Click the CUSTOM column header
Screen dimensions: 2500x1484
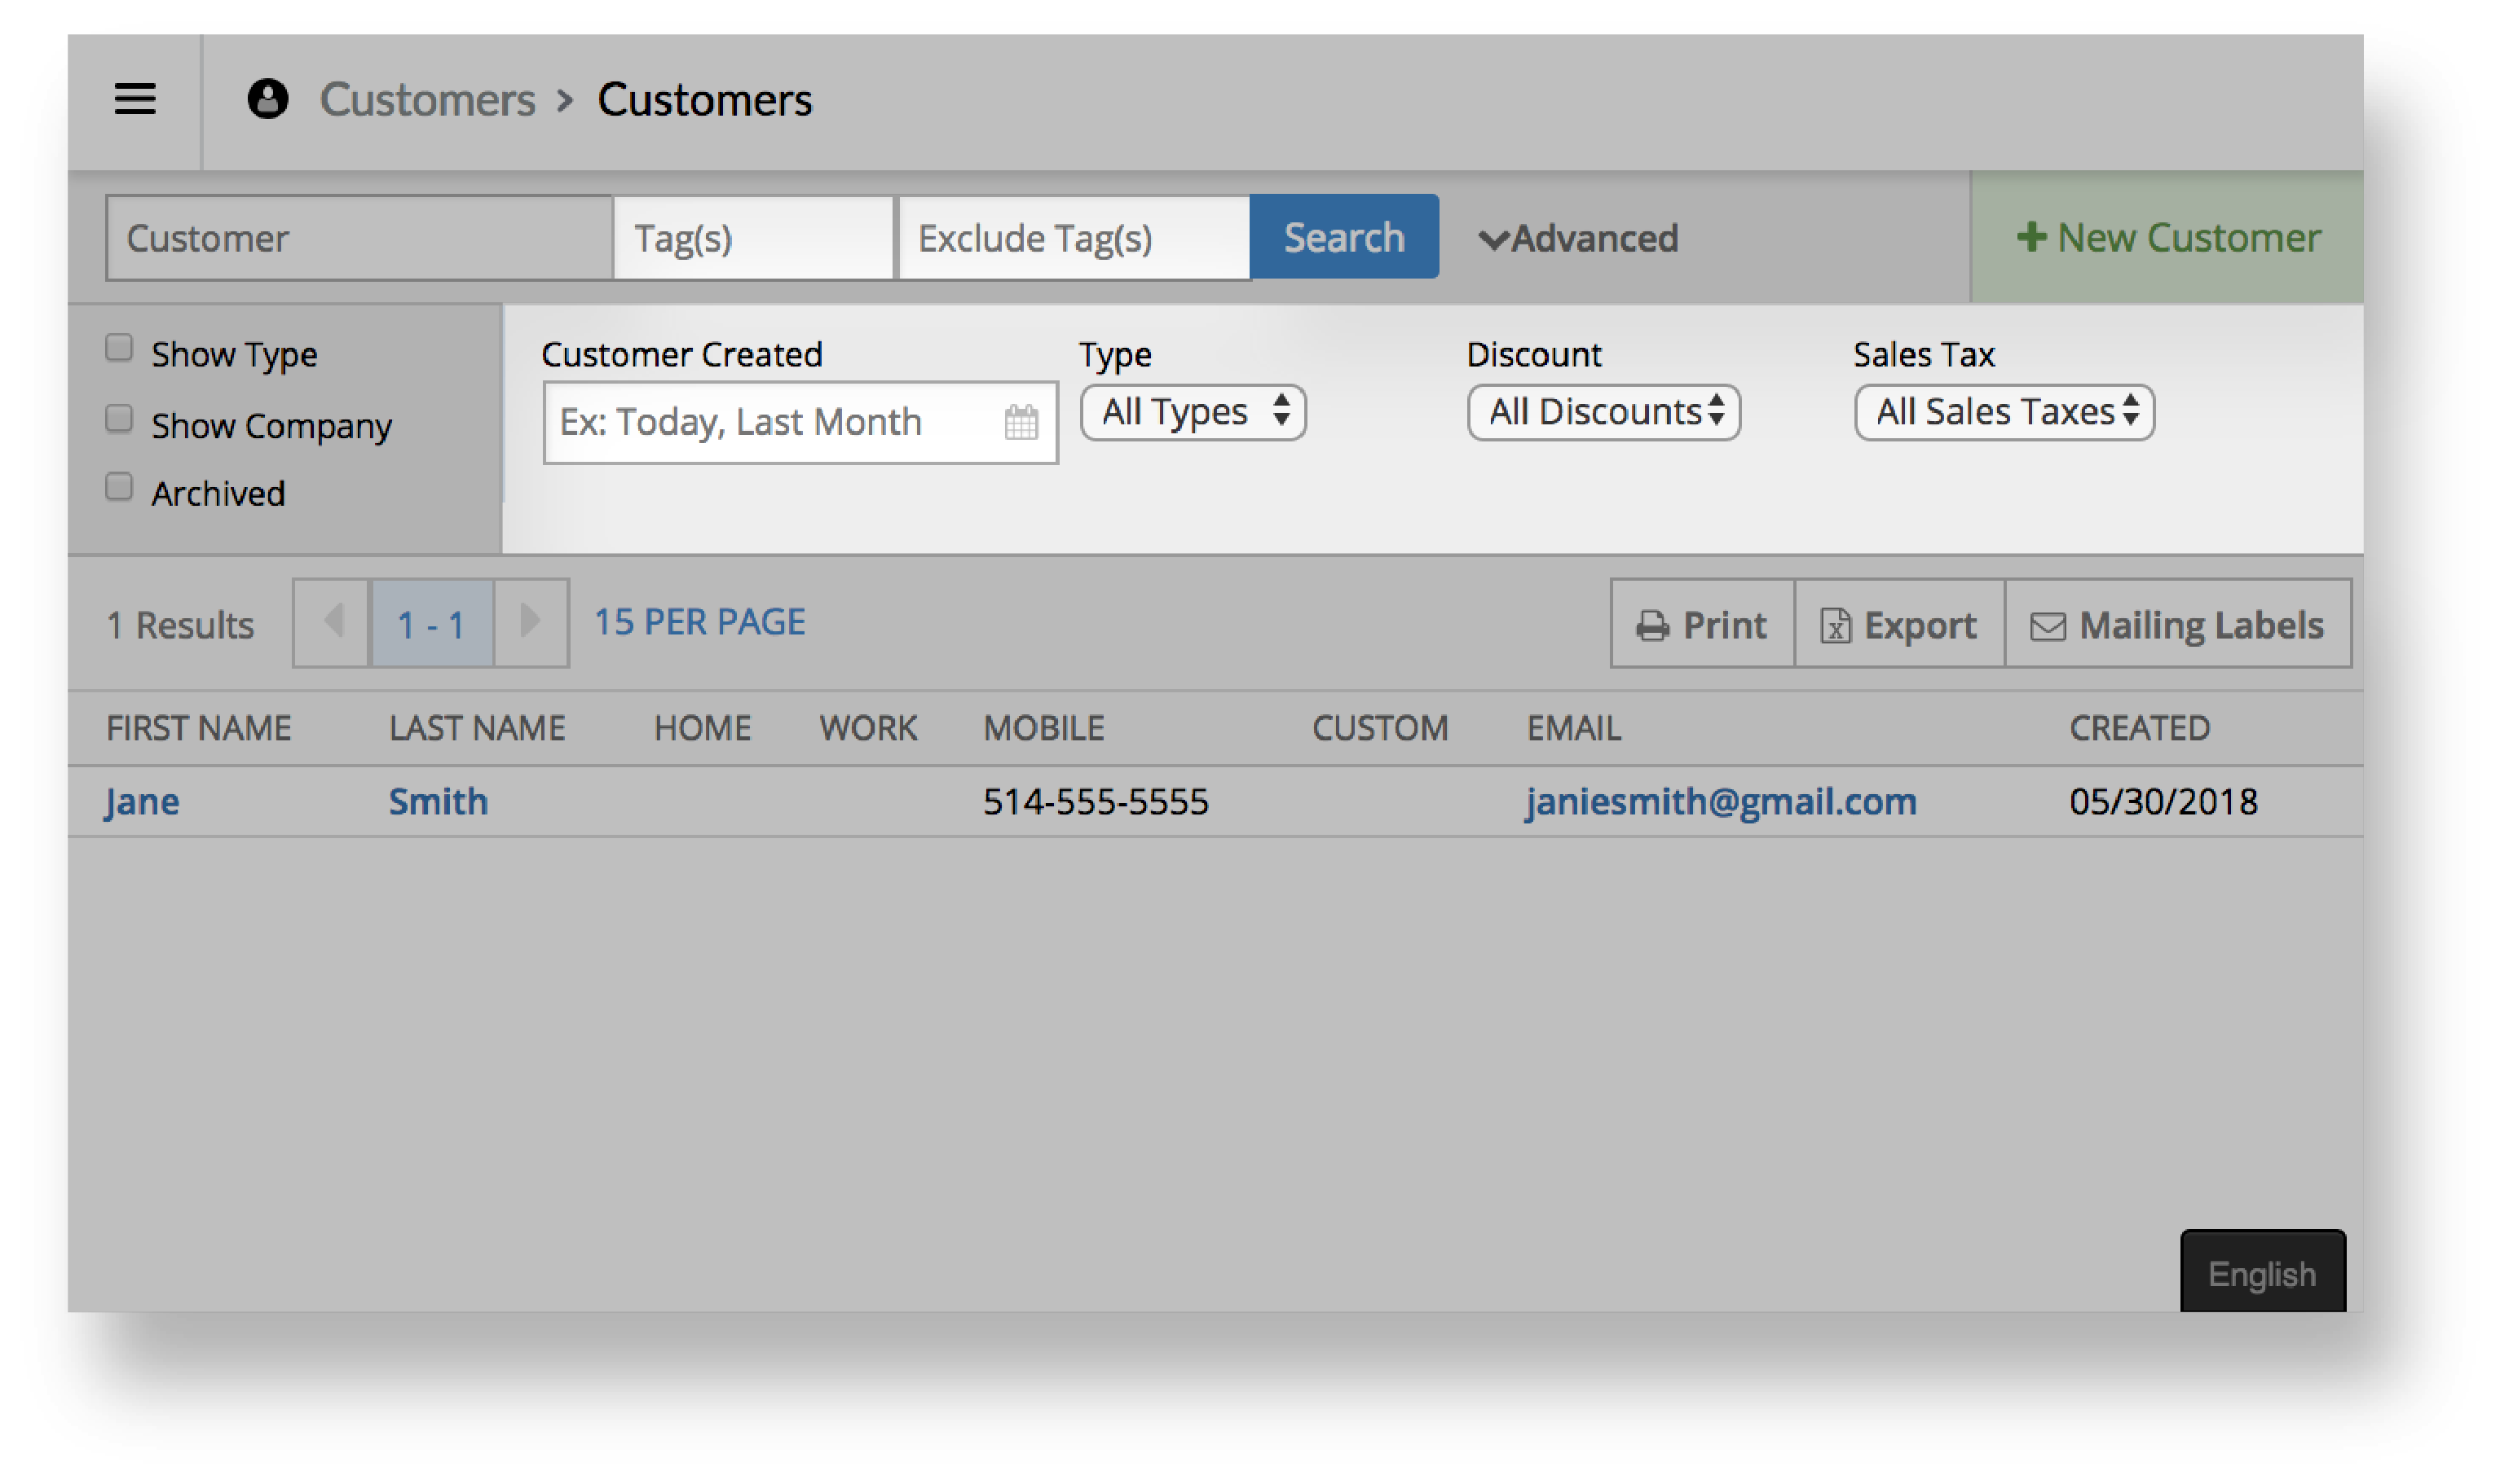(1380, 728)
